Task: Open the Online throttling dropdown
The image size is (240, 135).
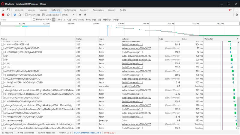Action: [68, 15]
